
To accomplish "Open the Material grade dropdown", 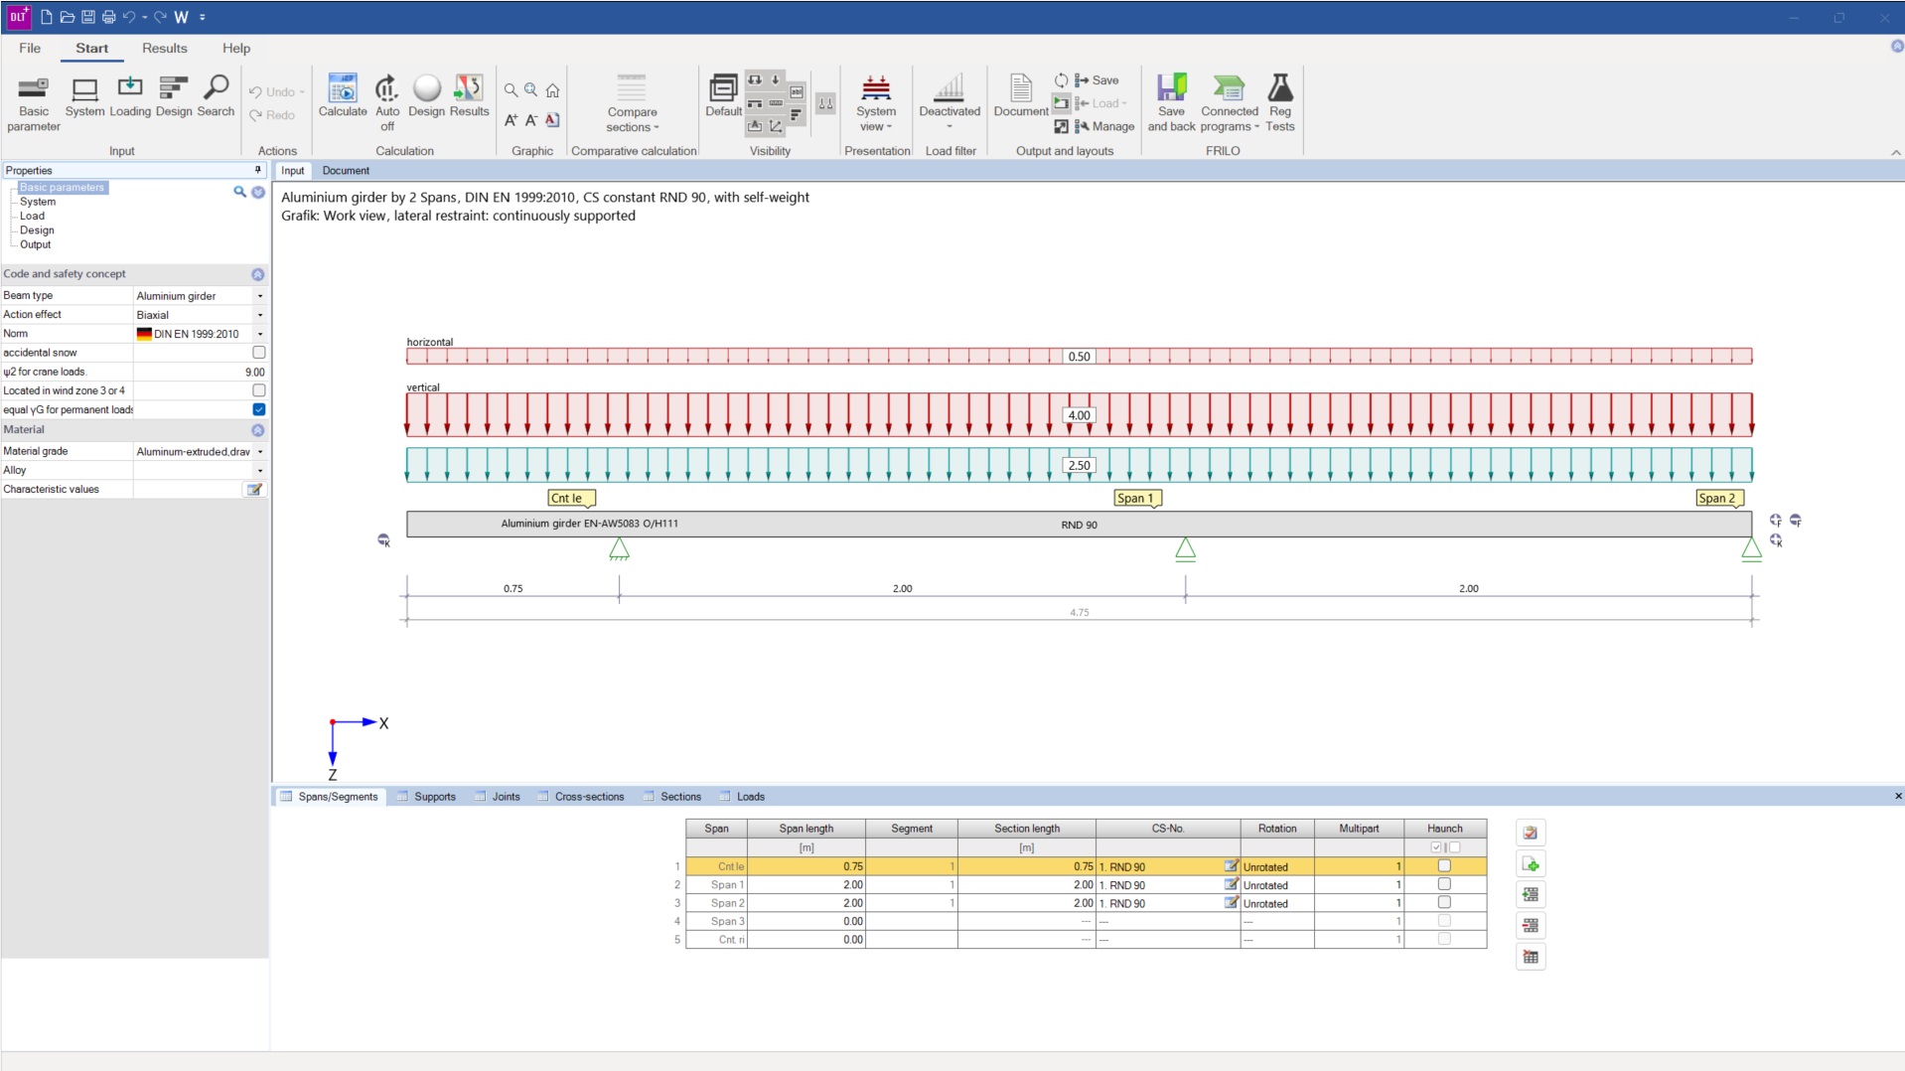I will tap(260, 452).
